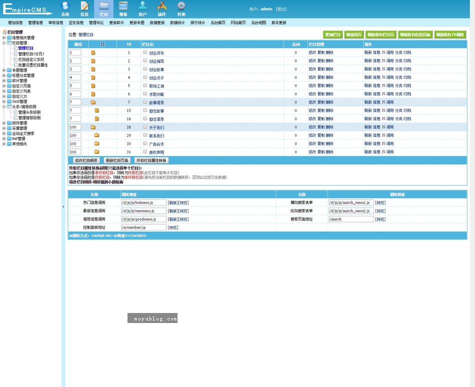475x387 pixels.
Task: Click the folder icon next to 附件管理
Action: (x=9, y=123)
